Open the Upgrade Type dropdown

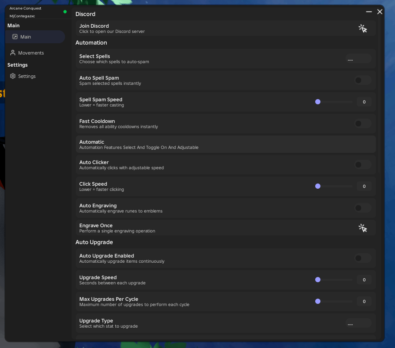pyautogui.click(x=358, y=323)
